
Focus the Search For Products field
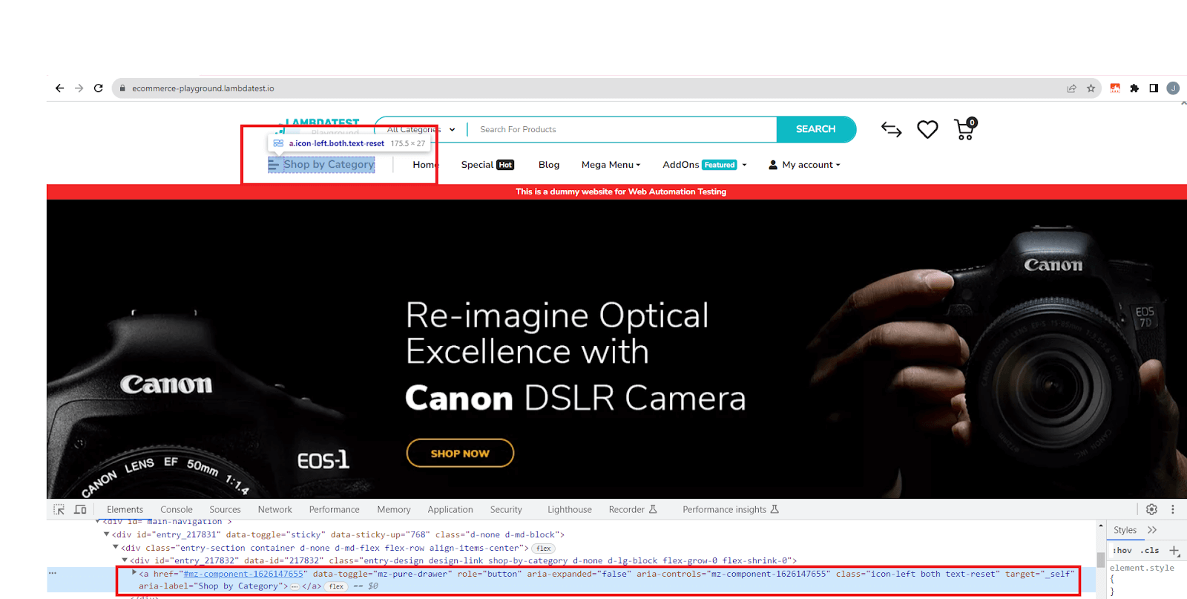(x=622, y=129)
